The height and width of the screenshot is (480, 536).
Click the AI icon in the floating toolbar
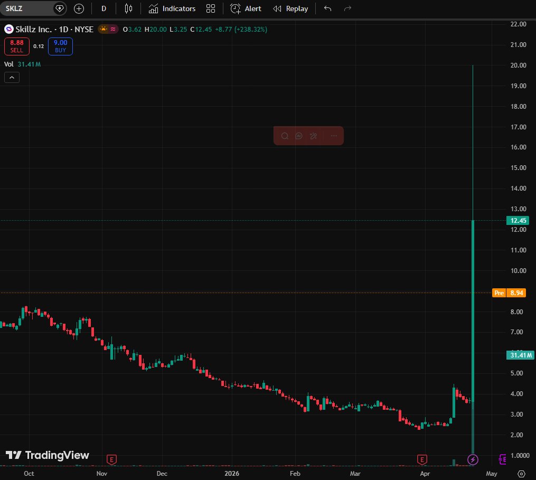[x=299, y=136]
